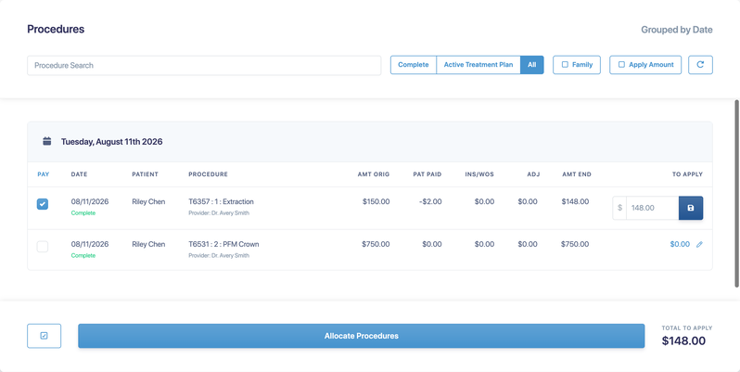The width and height of the screenshot is (740, 372).
Task: Click the calendar icon beside Tuesday, August 11th
Action: 46,141
